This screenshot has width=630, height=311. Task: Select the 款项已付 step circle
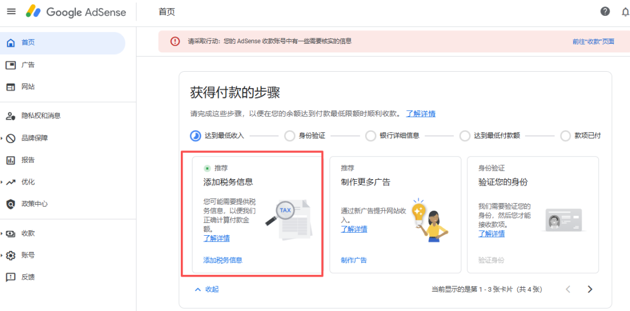pyautogui.click(x=566, y=136)
